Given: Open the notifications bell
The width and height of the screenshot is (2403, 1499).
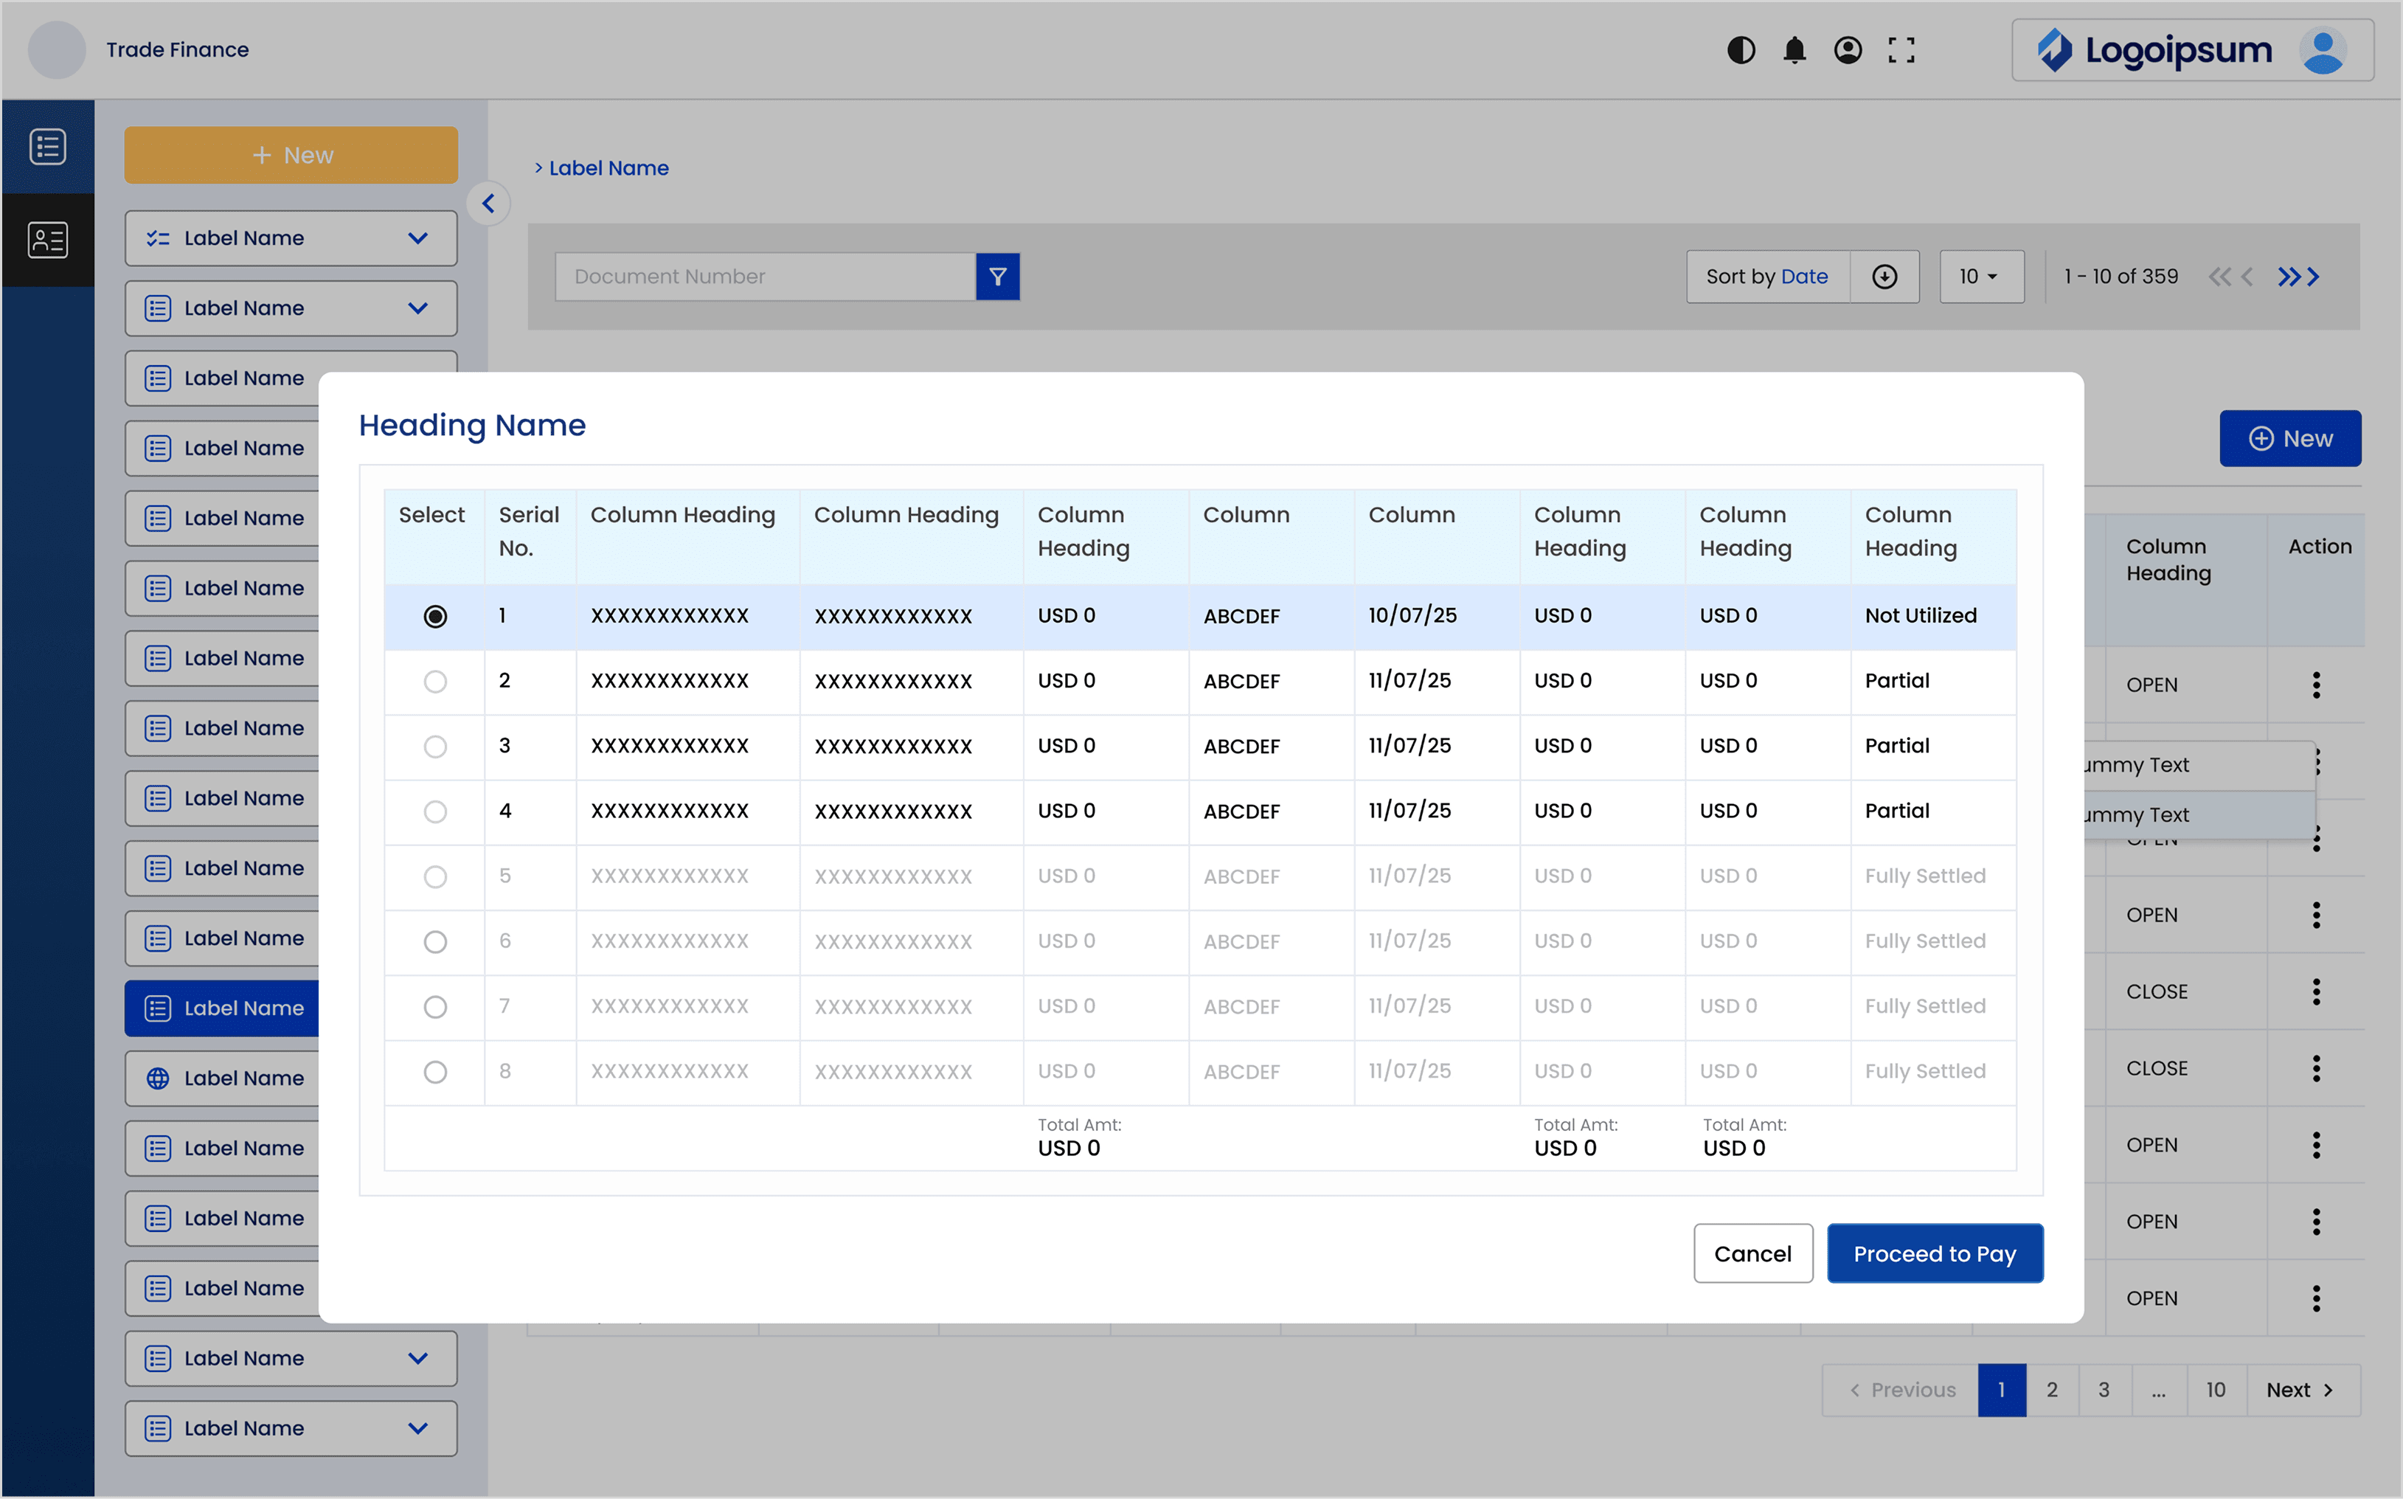Looking at the screenshot, I should (1794, 49).
